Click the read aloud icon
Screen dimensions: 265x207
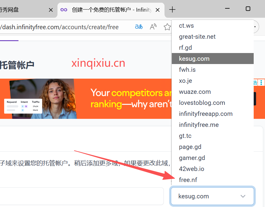point(153,27)
